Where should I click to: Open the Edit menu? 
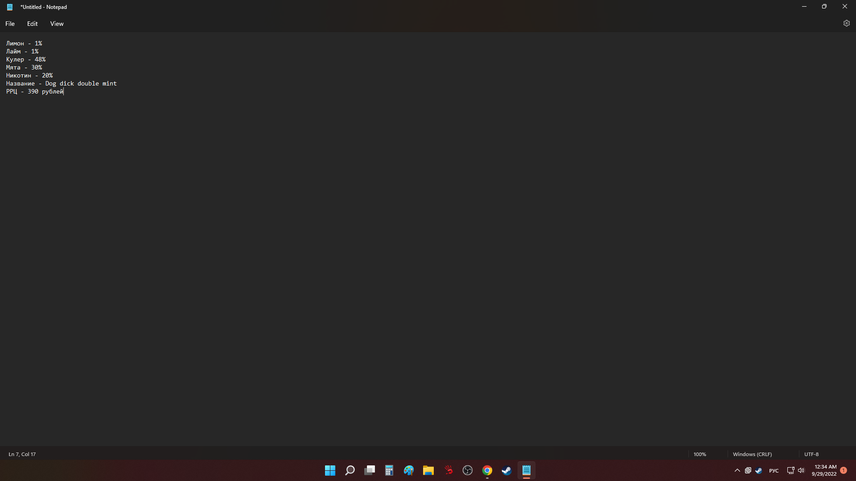[x=32, y=24]
